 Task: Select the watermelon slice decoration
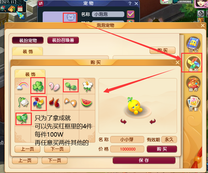[x=86, y=103]
